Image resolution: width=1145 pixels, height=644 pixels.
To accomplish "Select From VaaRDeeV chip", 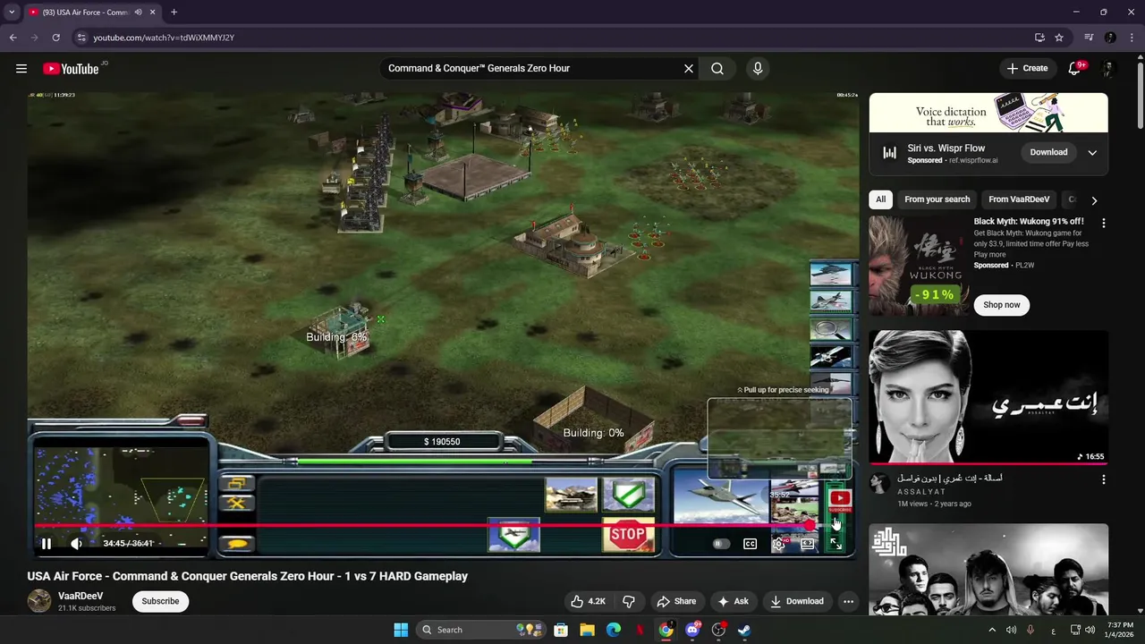I will (1019, 199).
